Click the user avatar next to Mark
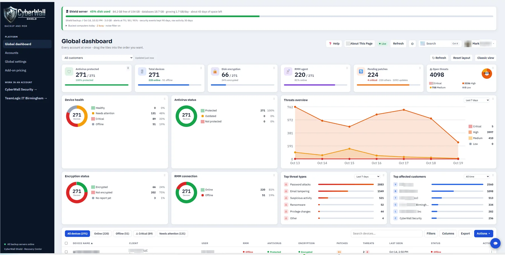505x255 pixels. pyautogui.click(x=468, y=44)
